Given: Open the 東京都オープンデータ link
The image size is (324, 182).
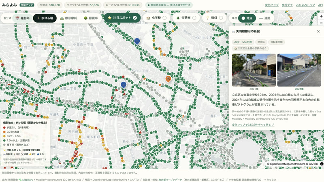Looking at the screenshot, I should [x=170, y=180].
